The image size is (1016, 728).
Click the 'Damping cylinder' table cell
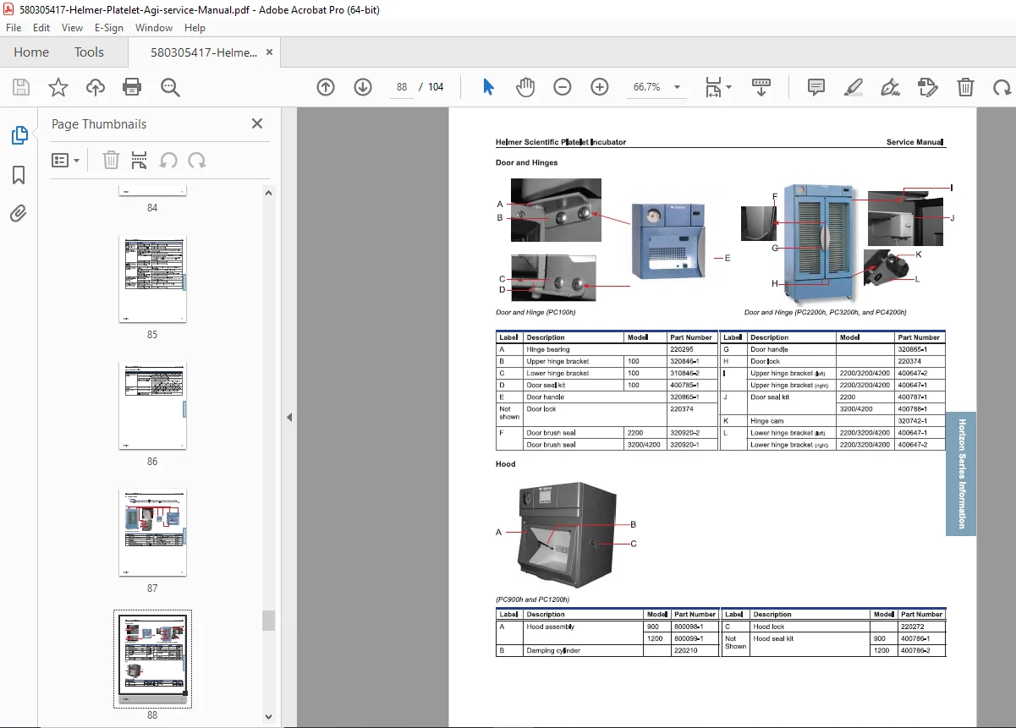(x=552, y=651)
